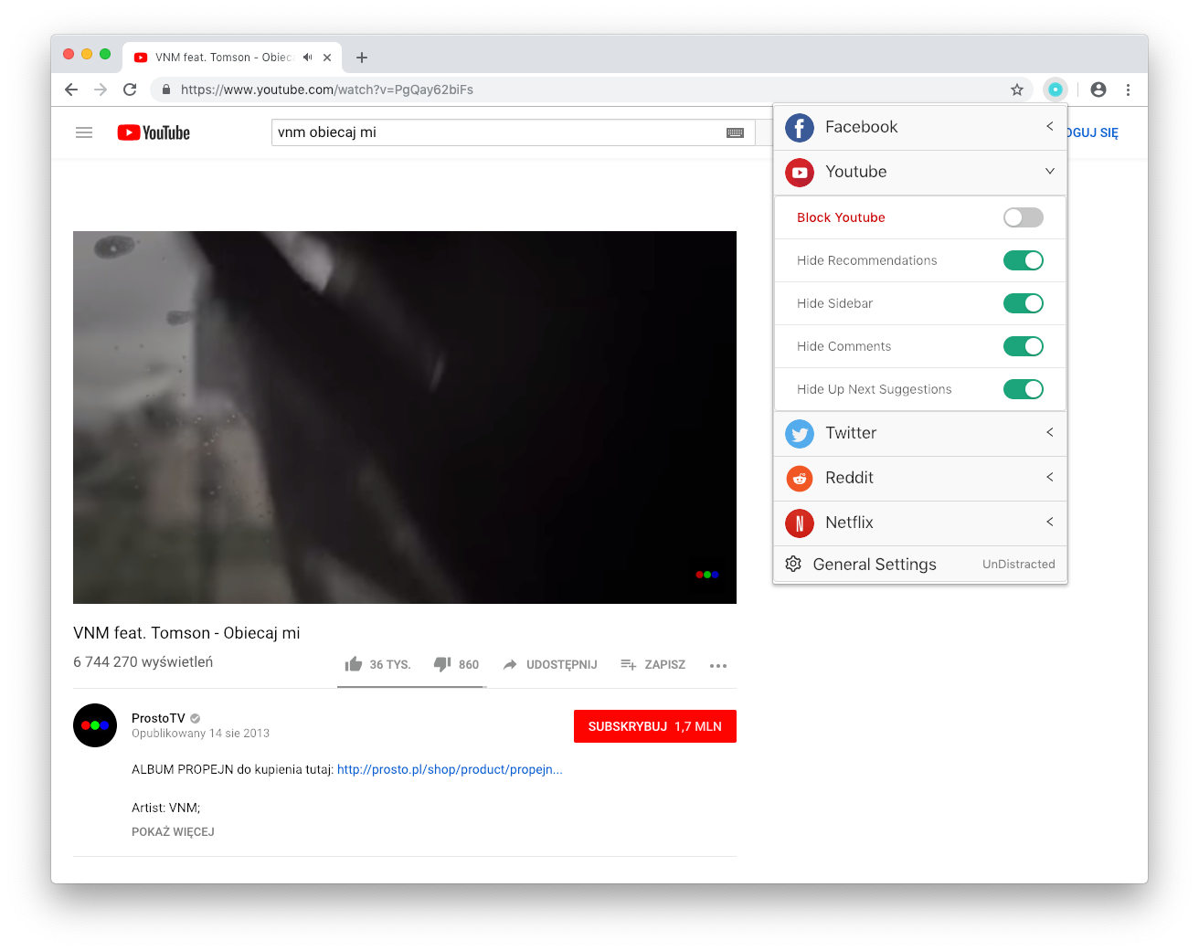Select the VNM feat. Tomson browser tab
This screenshot has width=1199, height=951.
(232, 58)
